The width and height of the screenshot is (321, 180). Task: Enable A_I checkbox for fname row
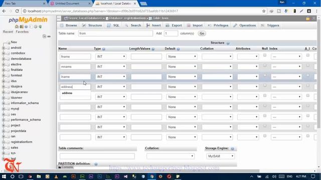[307, 55]
